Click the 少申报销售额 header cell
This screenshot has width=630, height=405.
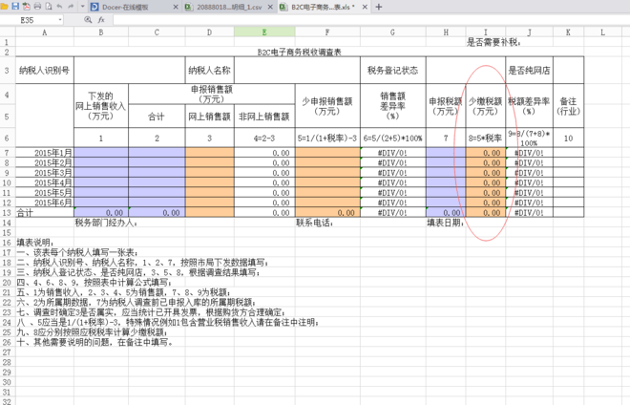coord(327,106)
